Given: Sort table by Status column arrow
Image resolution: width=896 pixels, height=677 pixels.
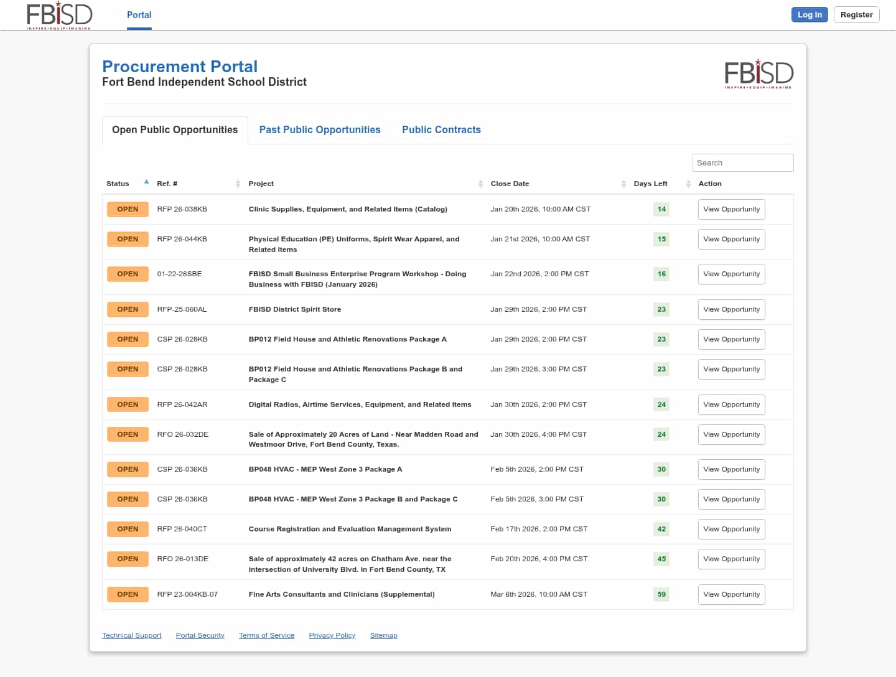Looking at the screenshot, I should 146,182.
